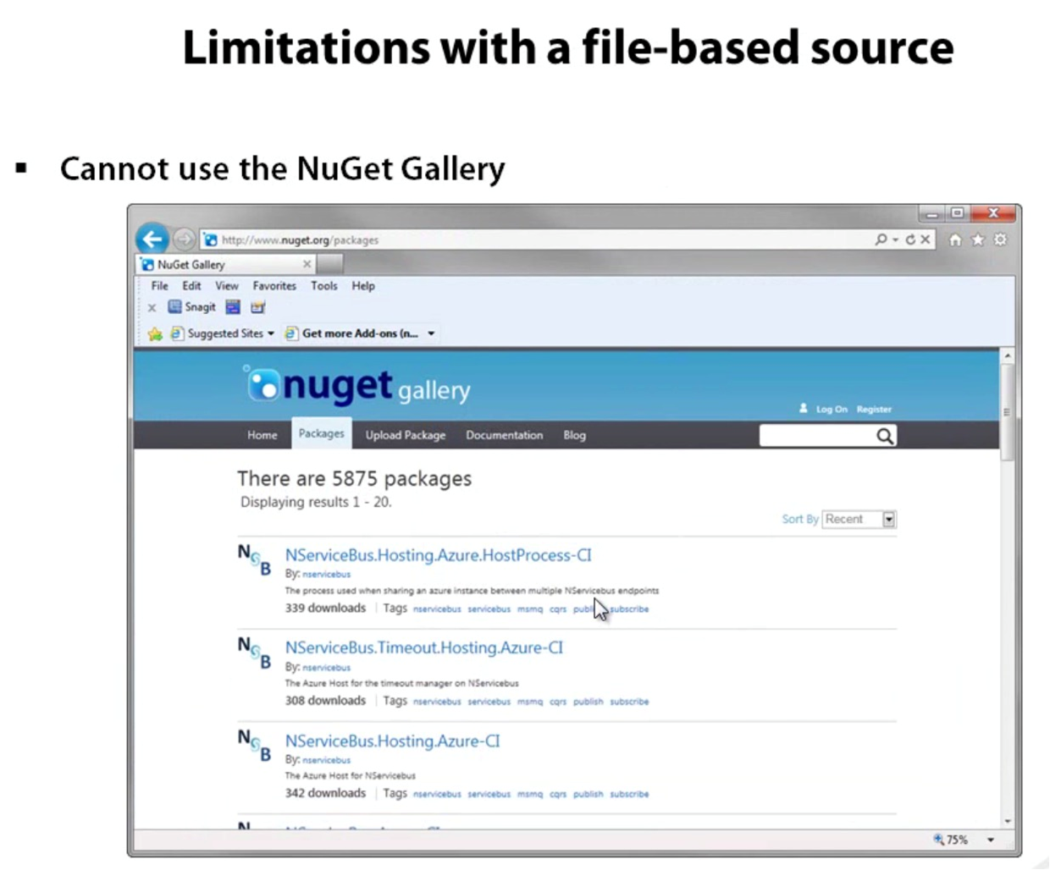Click the NuGet gallery search magnifier
1050x870 pixels.
point(884,436)
